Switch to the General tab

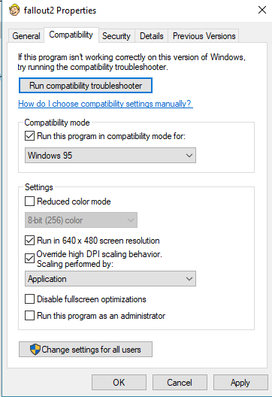click(x=26, y=36)
